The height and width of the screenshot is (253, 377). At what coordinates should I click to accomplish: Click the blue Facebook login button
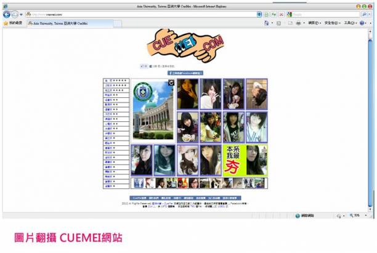coord(185,73)
